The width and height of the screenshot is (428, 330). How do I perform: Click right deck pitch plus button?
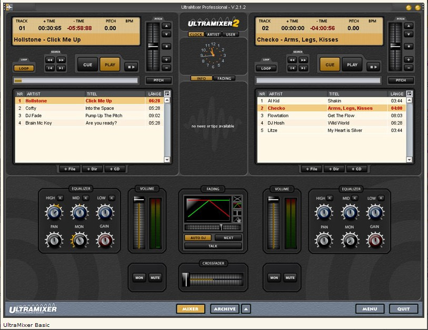tap(409, 59)
